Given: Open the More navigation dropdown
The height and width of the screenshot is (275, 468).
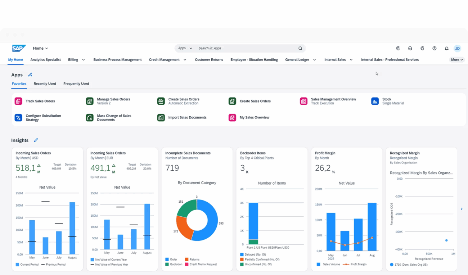Looking at the screenshot, I should [x=457, y=60].
